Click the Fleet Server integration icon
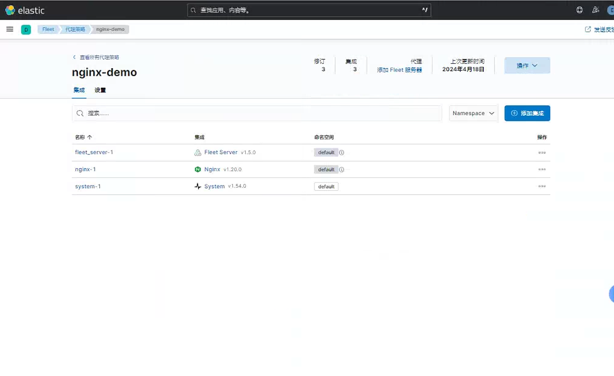614x376 pixels. click(198, 153)
